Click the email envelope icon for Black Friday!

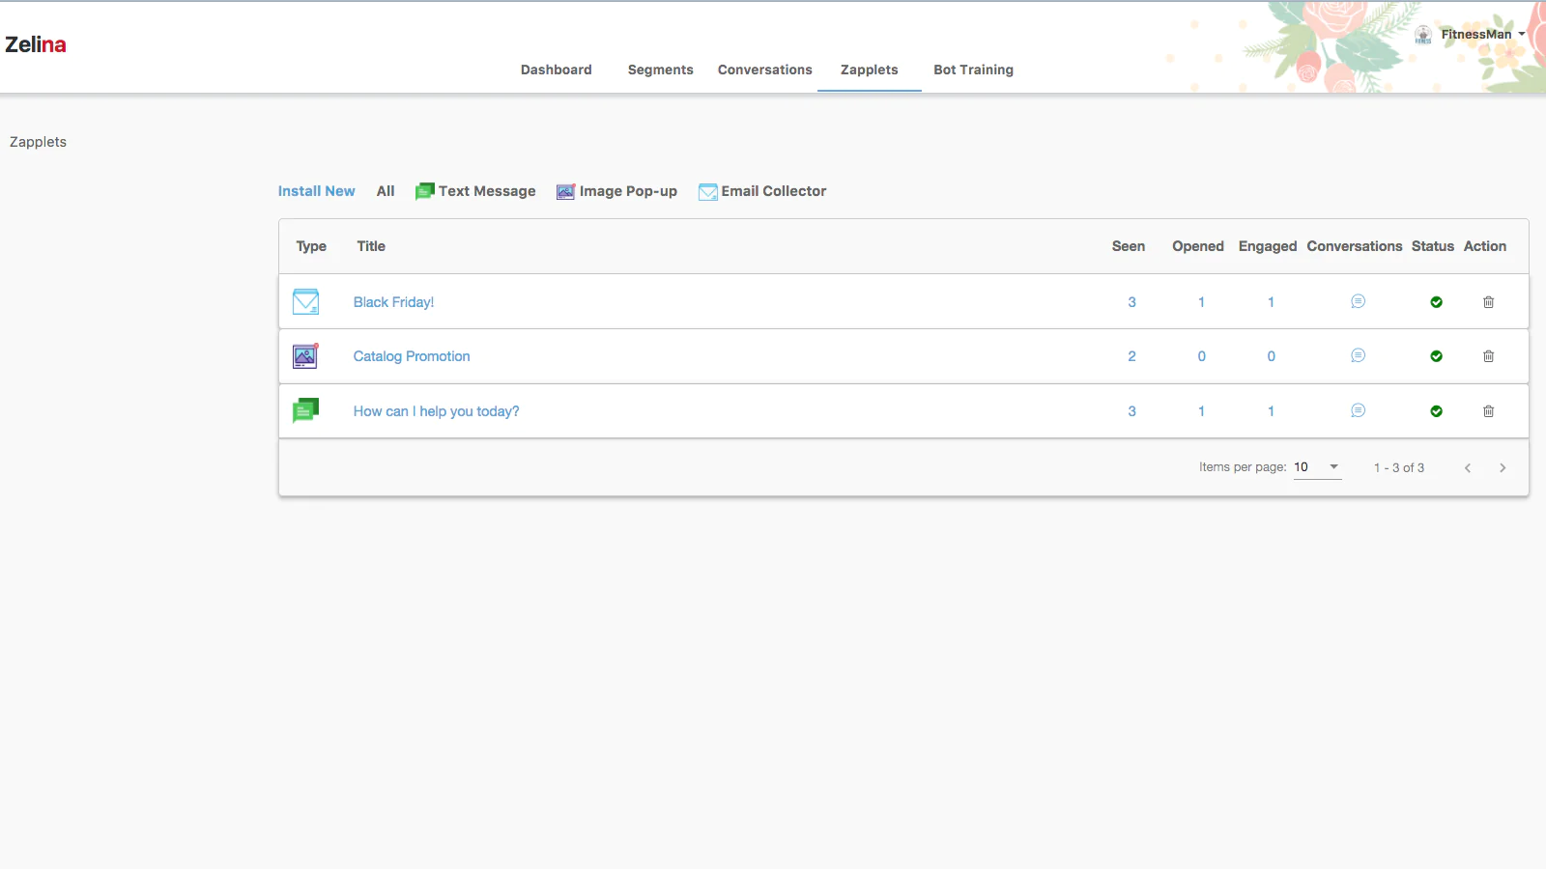305,302
